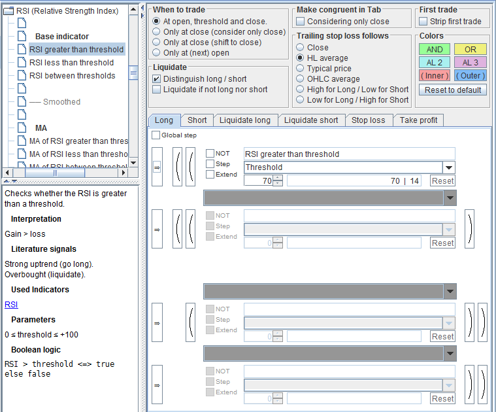This screenshot has height=412, width=496.
Task: Select 'OHLC average' trailing stop option
Action: (x=300, y=78)
